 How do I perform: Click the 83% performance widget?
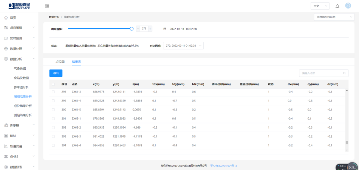351,167
